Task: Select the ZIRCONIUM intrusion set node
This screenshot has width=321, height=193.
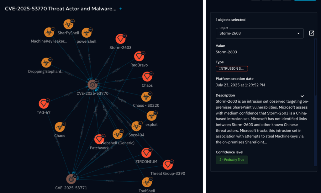Action: pyautogui.click(x=146, y=153)
